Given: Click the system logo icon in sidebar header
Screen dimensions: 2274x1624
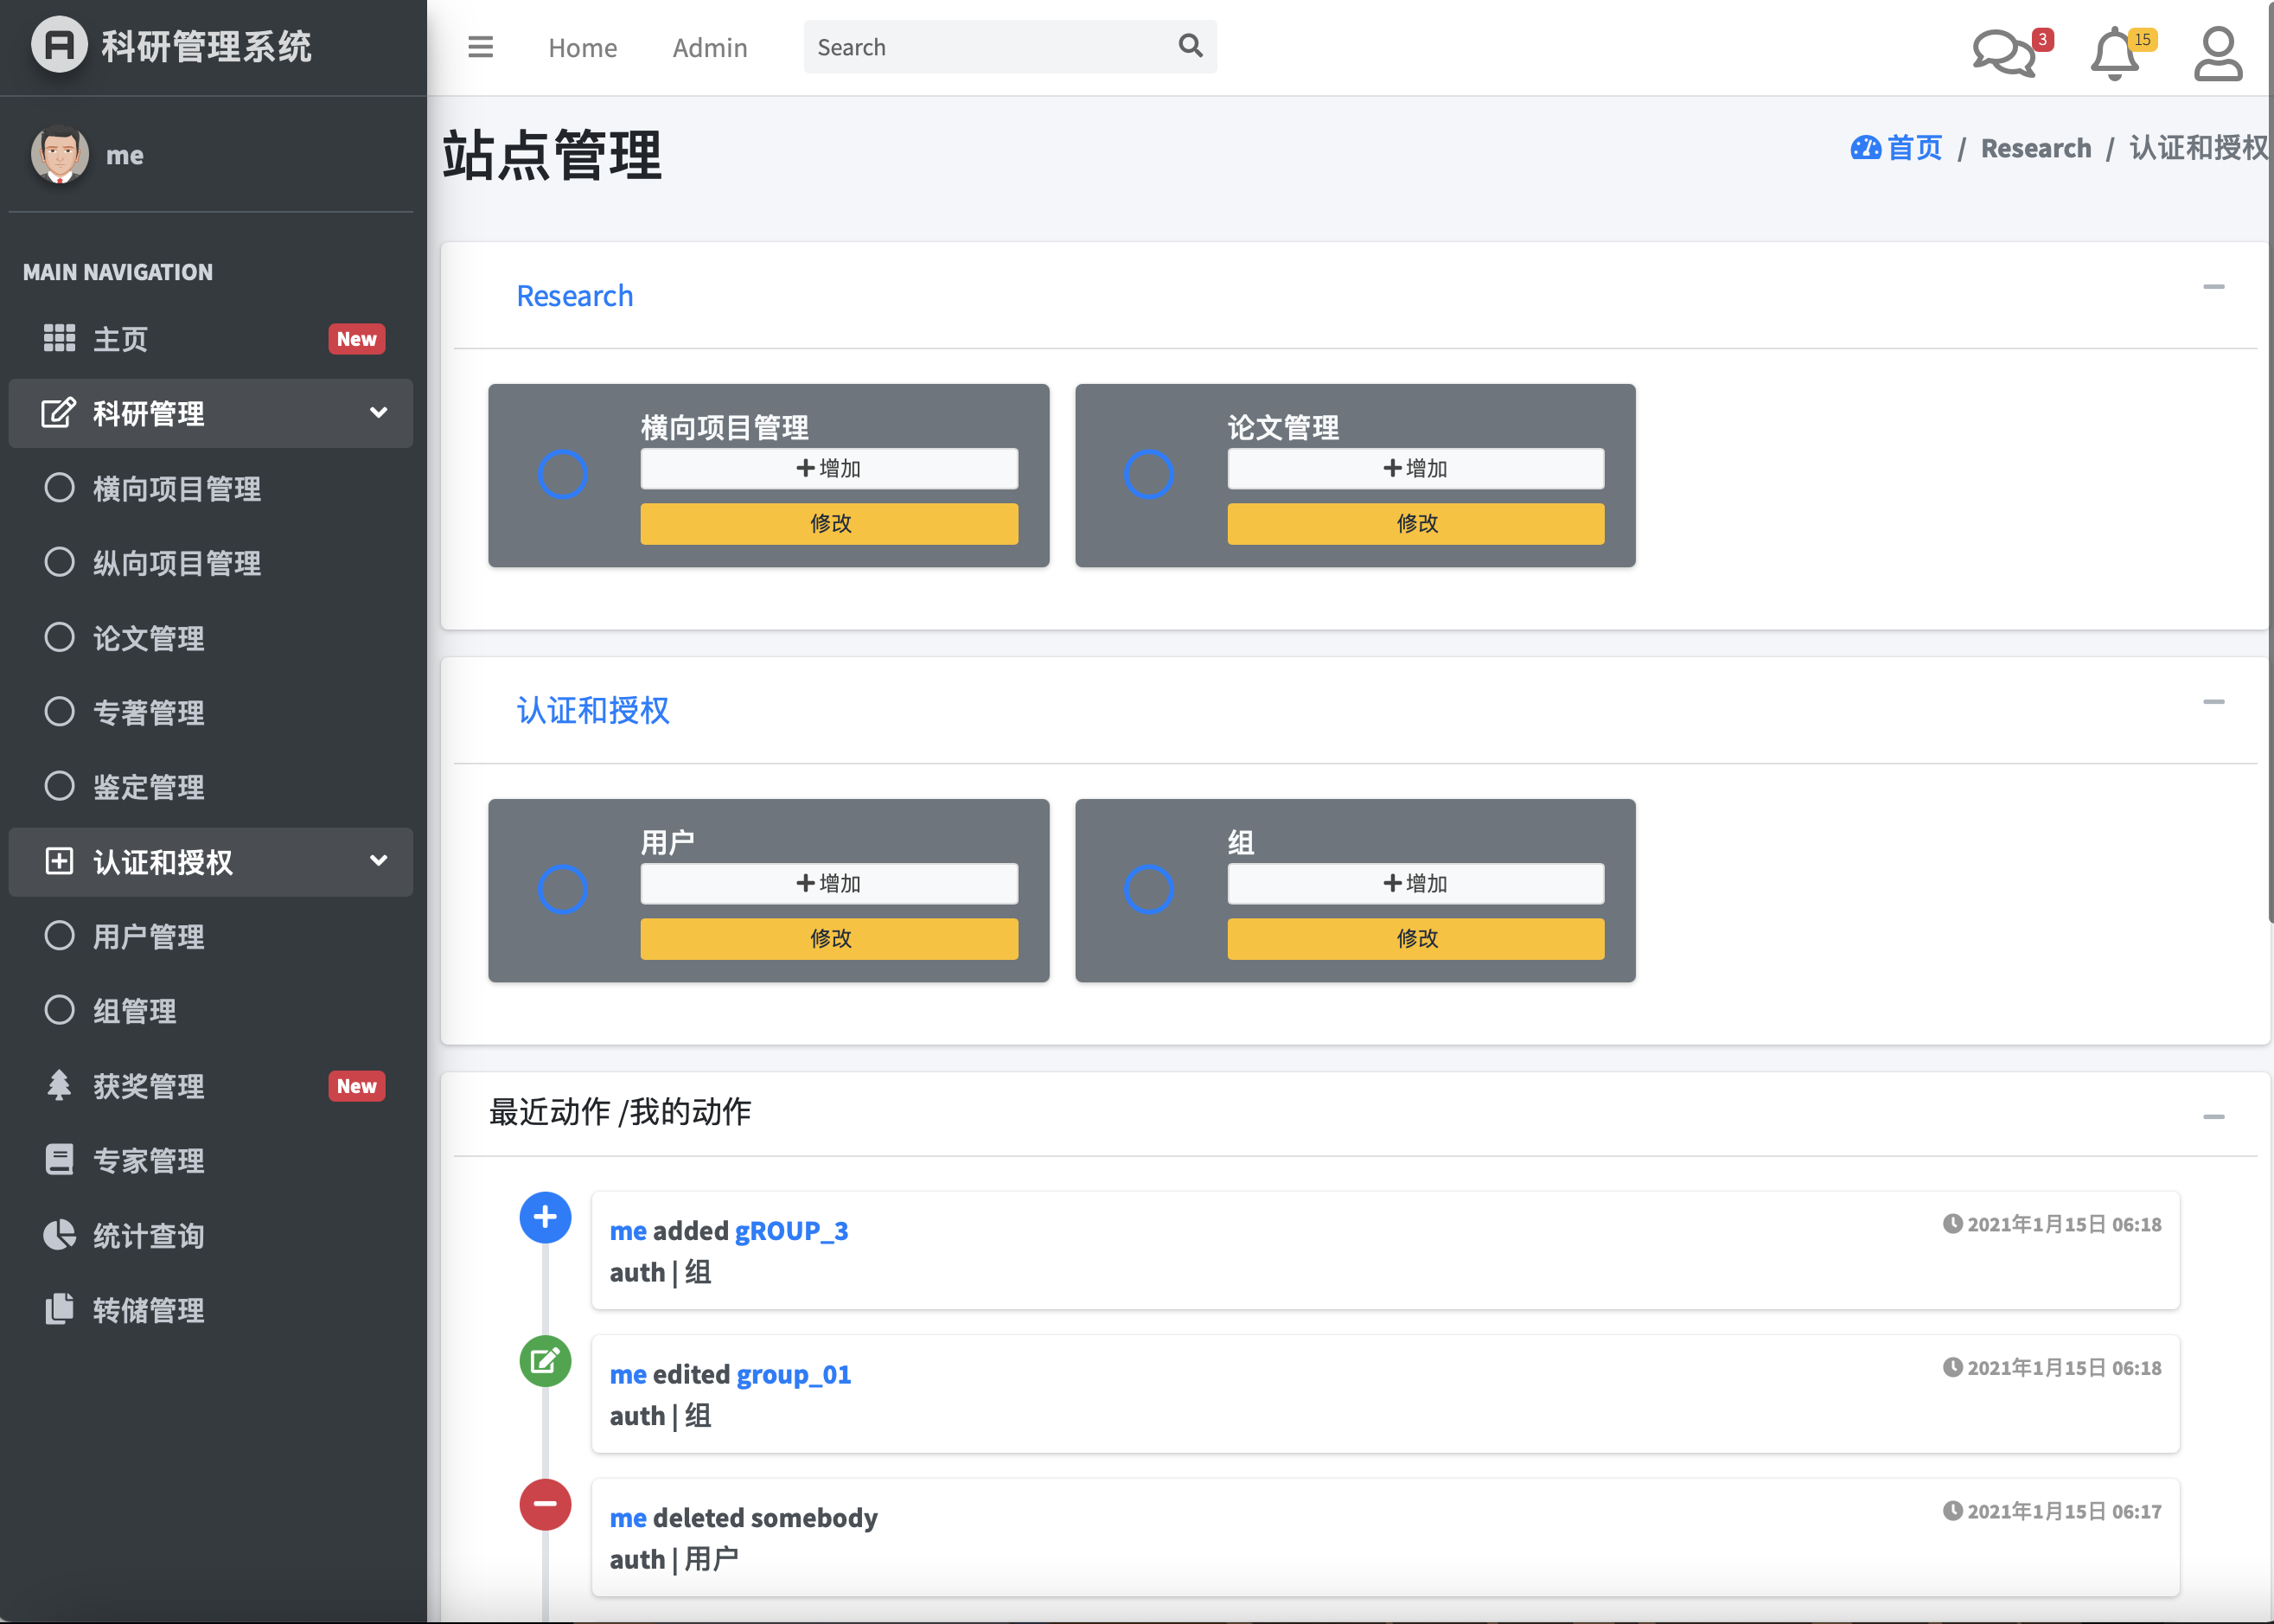Looking at the screenshot, I should (x=59, y=45).
